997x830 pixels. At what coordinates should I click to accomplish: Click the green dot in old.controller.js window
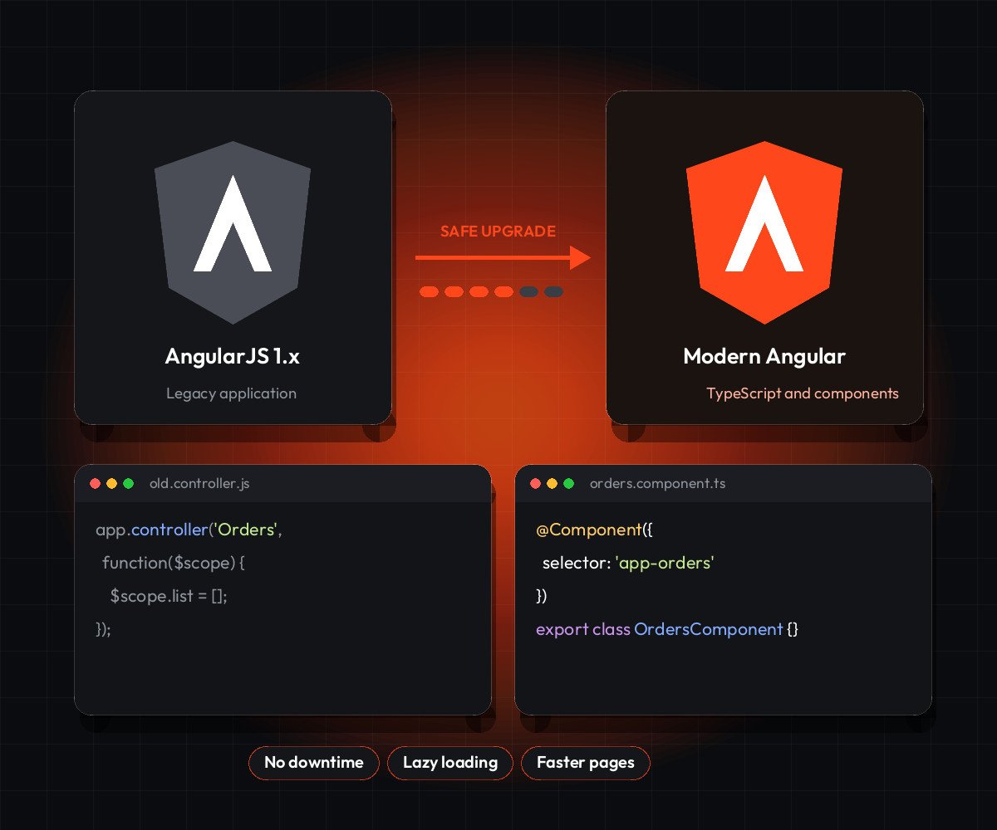point(128,483)
